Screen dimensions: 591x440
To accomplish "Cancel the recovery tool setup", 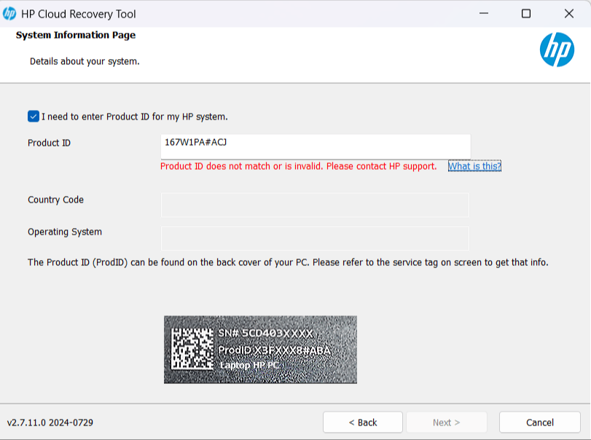I will click(539, 423).
